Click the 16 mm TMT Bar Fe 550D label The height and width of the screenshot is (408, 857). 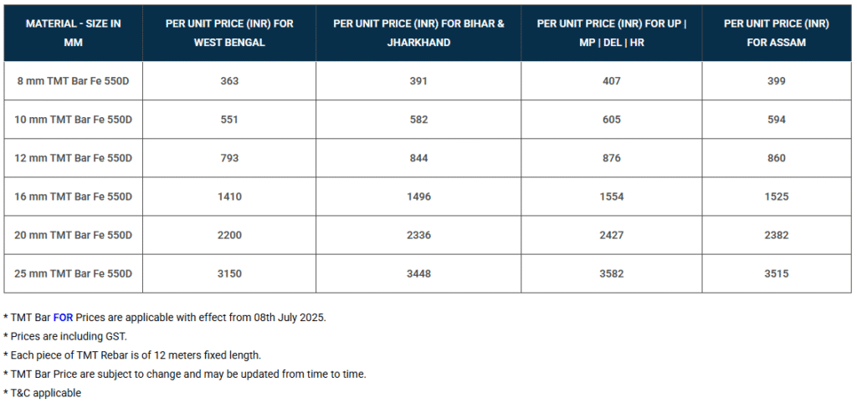pos(74,196)
